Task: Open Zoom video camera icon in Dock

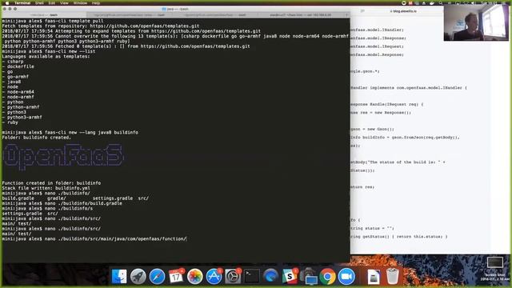Action: coord(346,277)
